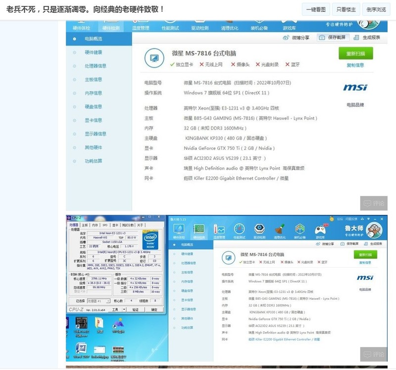Image resolution: width=396 pixels, height=370 pixels.
Task: Select 电脑概览 in upper Lu Dashi sidebar
Action: (x=99, y=39)
